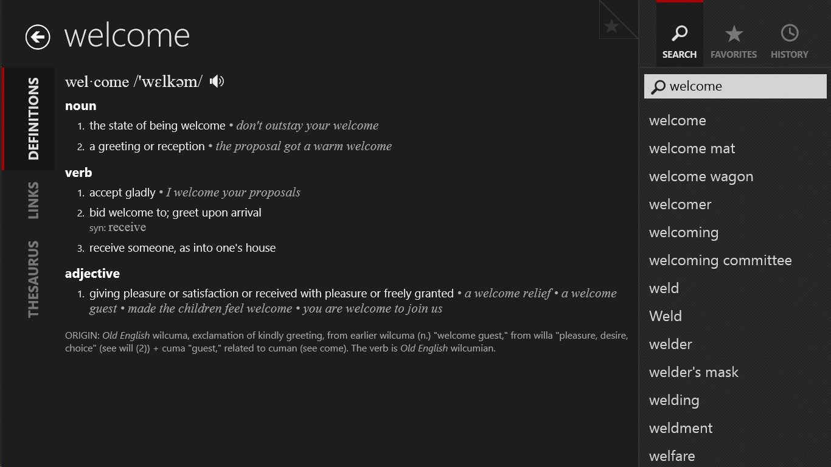Choose welcomer in the word list

click(680, 204)
